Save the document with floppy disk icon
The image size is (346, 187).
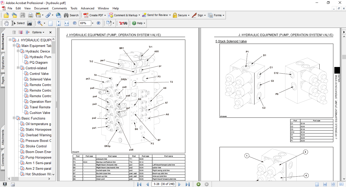[23, 15]
